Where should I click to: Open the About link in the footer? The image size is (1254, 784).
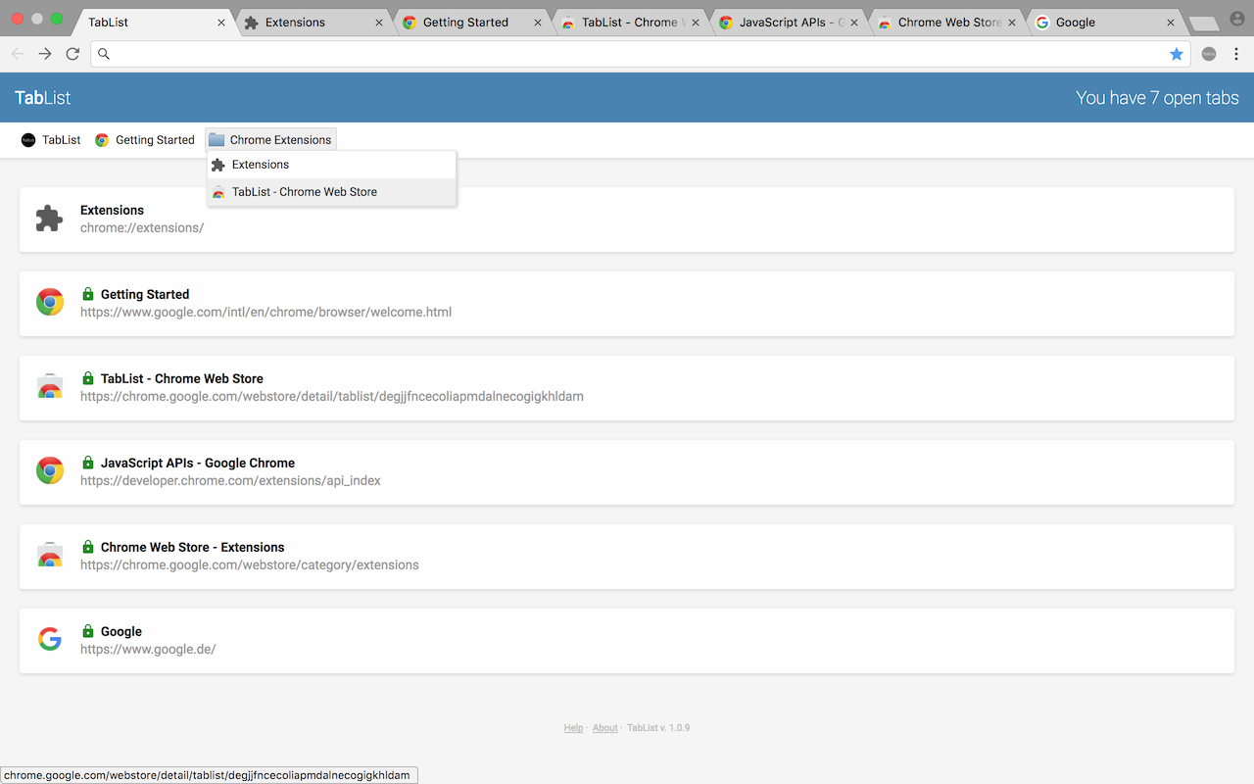click(605, 728)
